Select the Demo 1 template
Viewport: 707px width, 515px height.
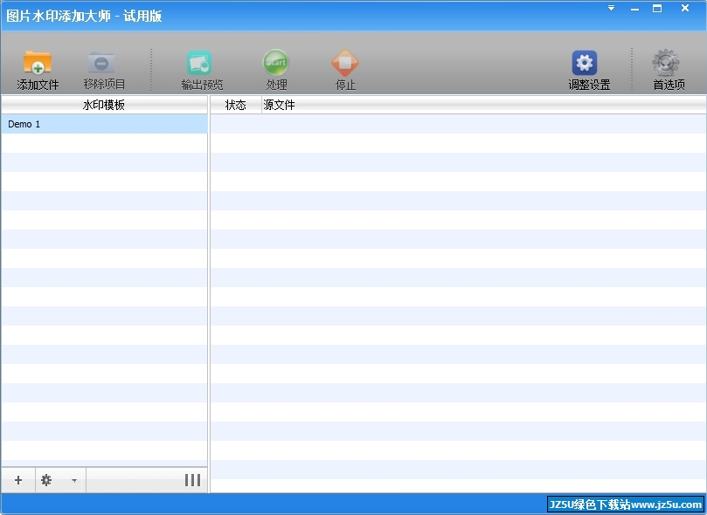104,124
